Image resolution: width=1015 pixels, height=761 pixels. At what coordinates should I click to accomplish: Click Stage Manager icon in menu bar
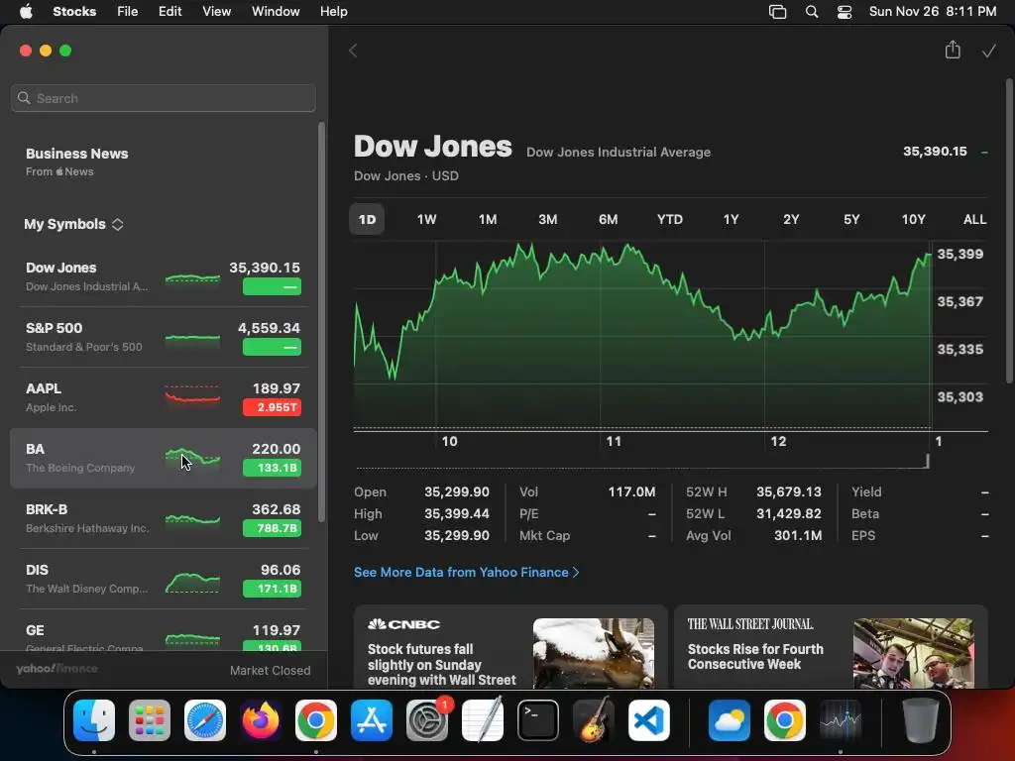(777, 12)
